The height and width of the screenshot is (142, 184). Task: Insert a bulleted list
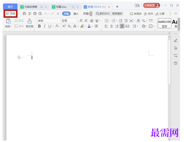click(x=106, y=21)
